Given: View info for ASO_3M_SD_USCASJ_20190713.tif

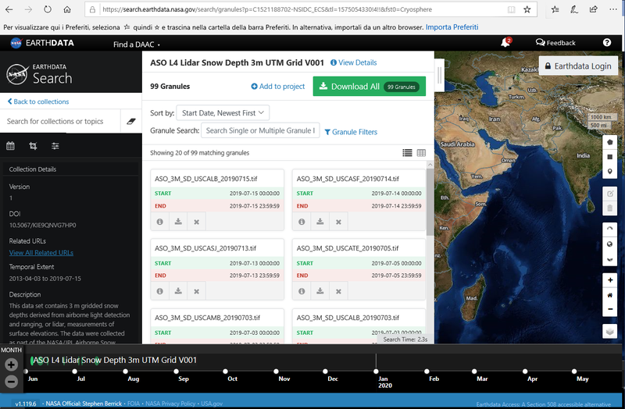Looking at the screenshot, I should pos(160,291).
